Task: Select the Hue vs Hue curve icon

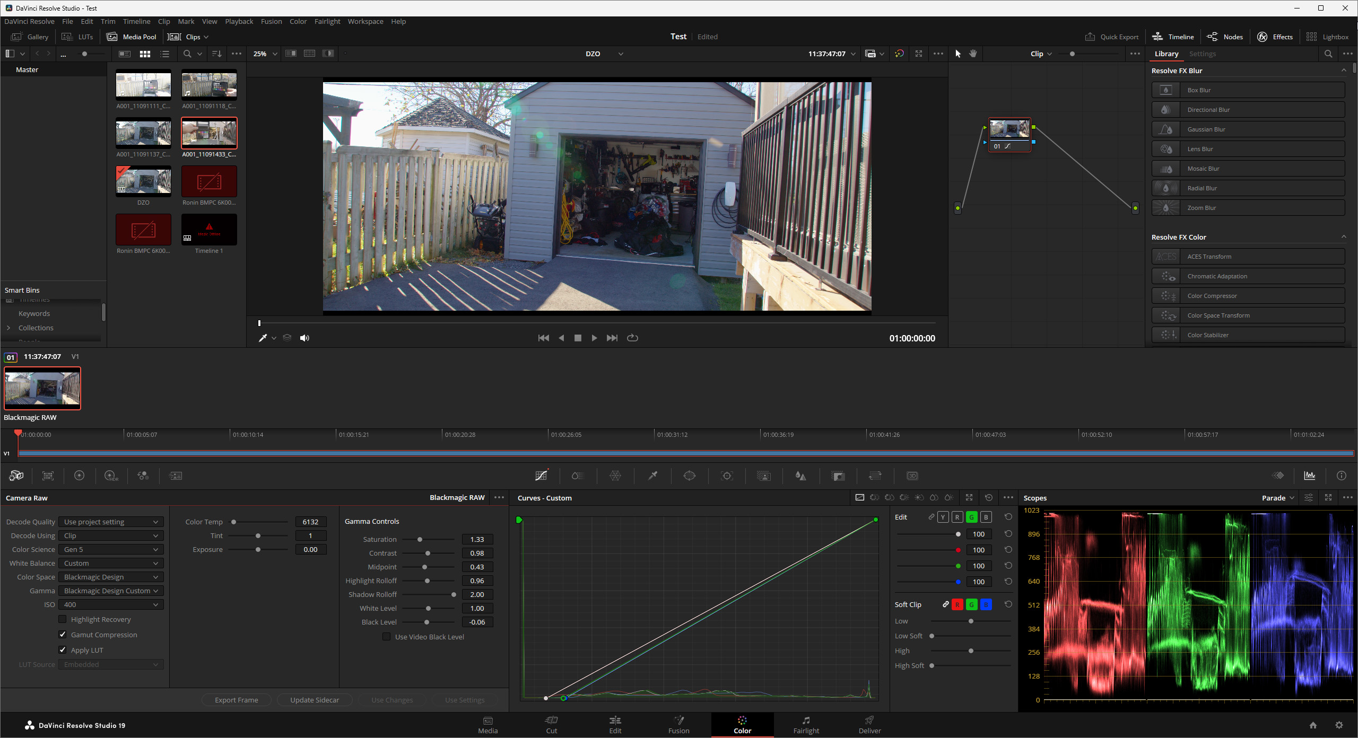Action: (874, 497)
